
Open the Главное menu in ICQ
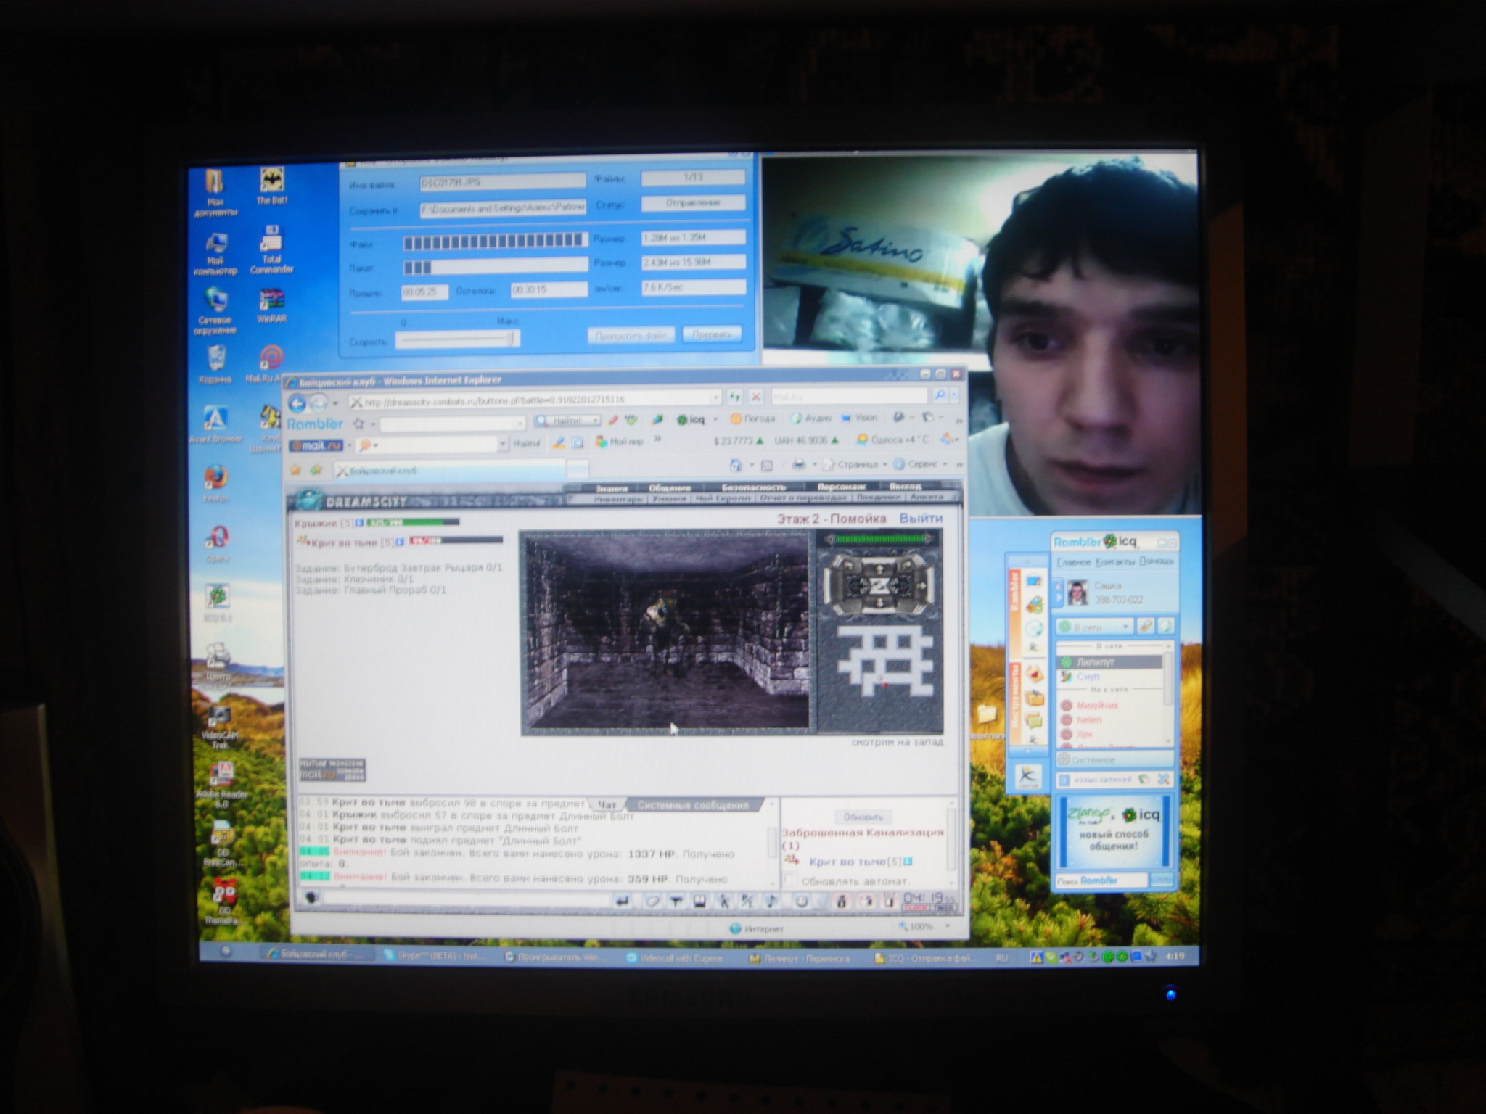click(x=1073, y=562)
